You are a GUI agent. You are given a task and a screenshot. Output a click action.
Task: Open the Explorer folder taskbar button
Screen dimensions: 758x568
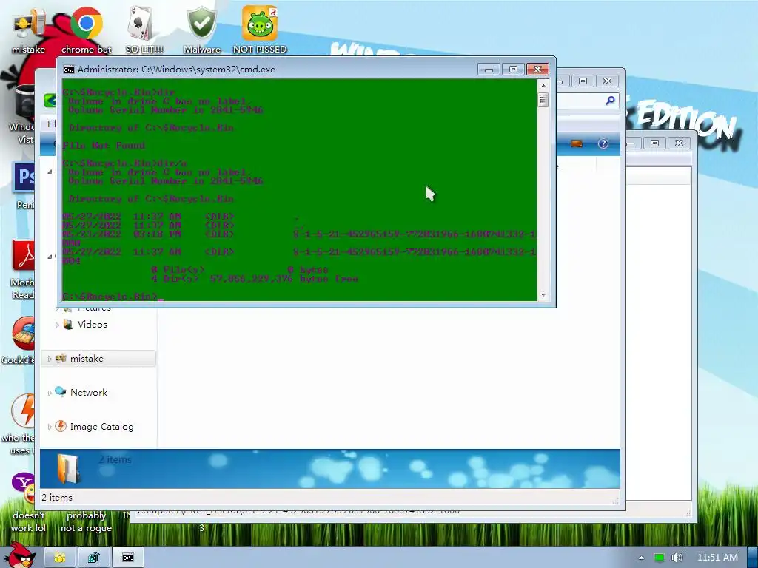click(x=60, y=558)
